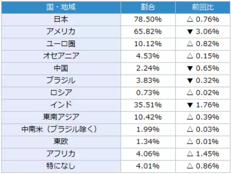Screen dimensions: 231x174
Task: Click the ▼ 3.06% change value
Action: pos(203,31)
